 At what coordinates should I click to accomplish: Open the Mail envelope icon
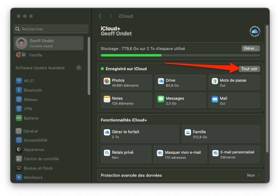(x=215, y=99)
